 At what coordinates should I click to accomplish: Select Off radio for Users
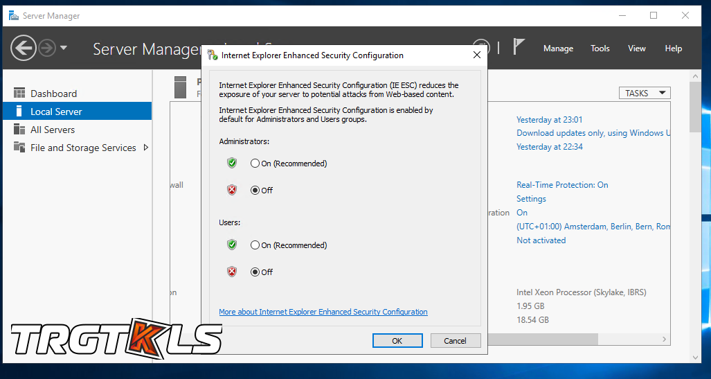tap(255, 272)
